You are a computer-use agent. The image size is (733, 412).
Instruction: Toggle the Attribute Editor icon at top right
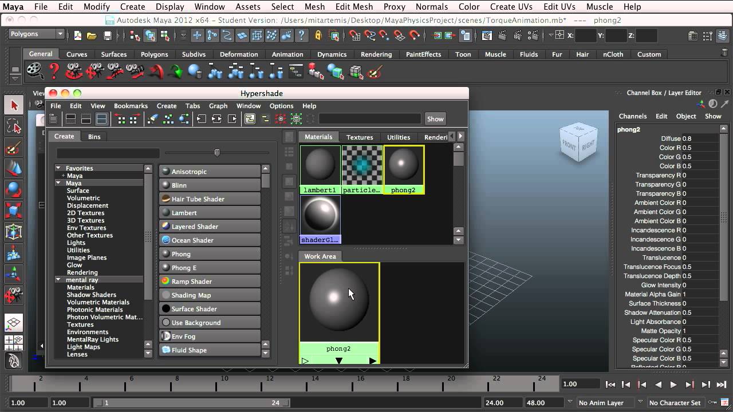coord(693,35)
